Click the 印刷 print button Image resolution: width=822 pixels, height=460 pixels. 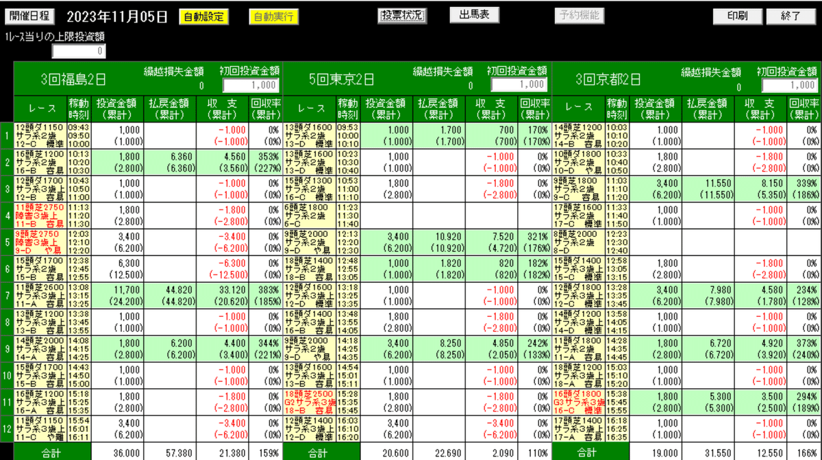pyautogui.click(x=738, y=16)
